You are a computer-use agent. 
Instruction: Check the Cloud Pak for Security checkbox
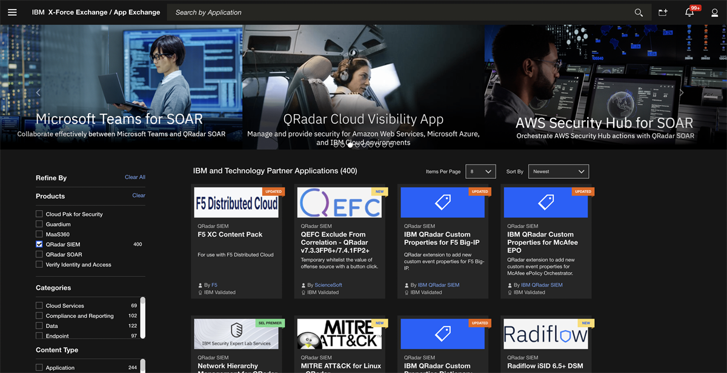(39, 213)
